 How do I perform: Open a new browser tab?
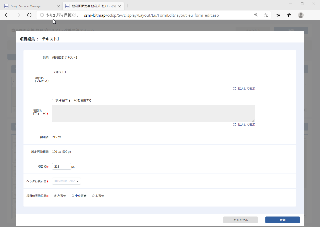128,6
